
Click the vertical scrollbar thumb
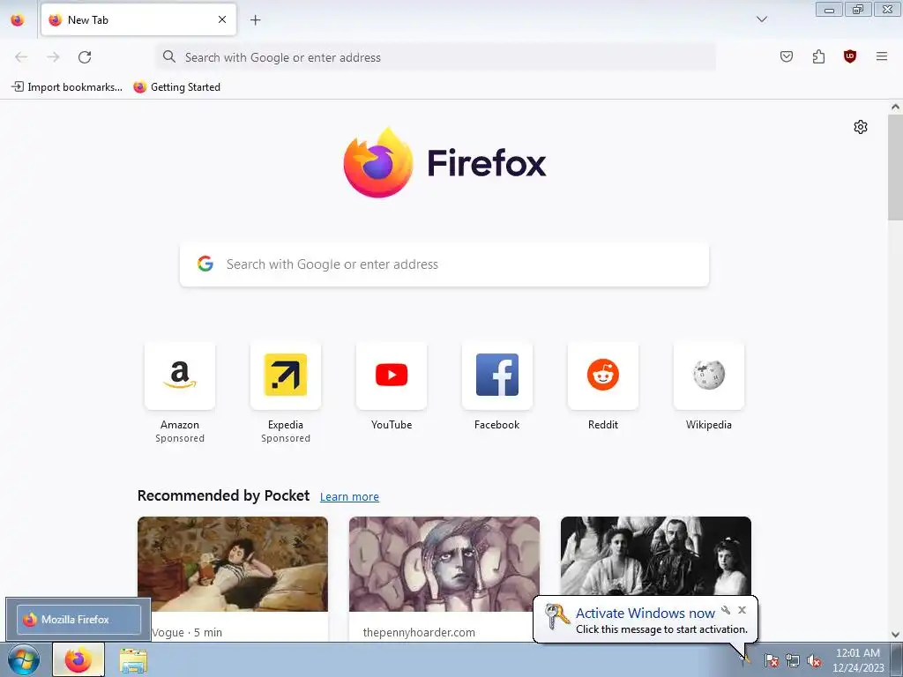895,167
